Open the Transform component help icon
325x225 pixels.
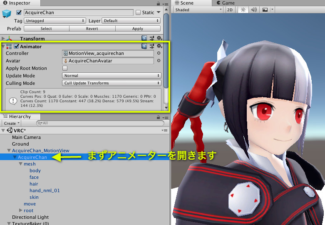point(144,38)
